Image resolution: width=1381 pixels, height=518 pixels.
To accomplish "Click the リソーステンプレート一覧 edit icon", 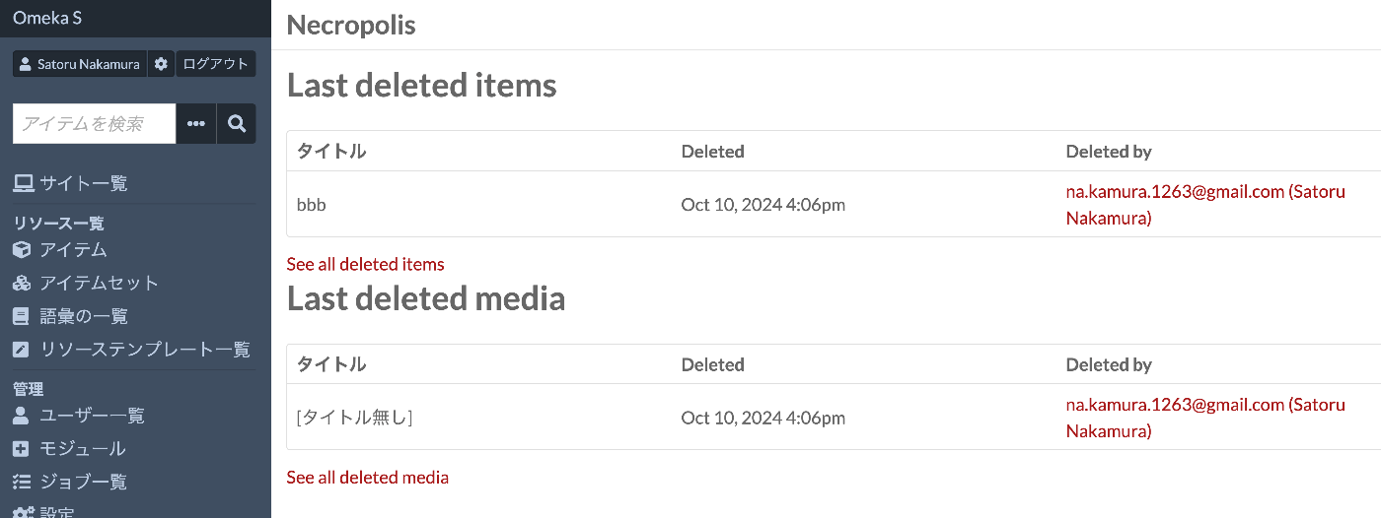I will [22, 350].
